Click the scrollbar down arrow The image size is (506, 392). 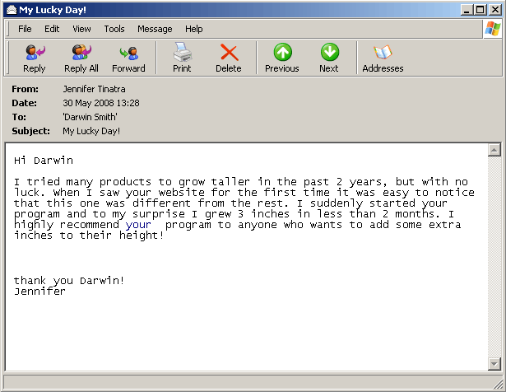tap(494, 363)
